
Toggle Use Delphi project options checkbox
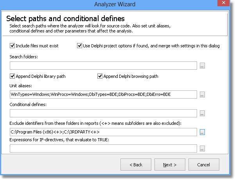(79, 46)
